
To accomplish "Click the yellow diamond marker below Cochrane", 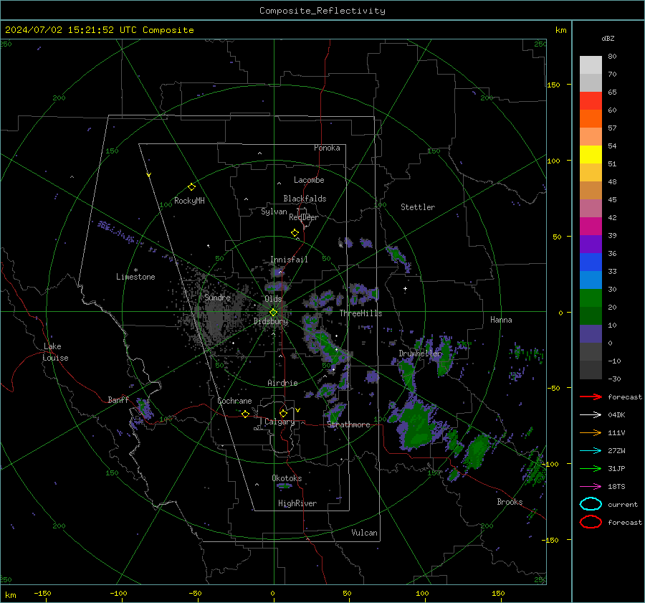I will click(x=245, y=414).
